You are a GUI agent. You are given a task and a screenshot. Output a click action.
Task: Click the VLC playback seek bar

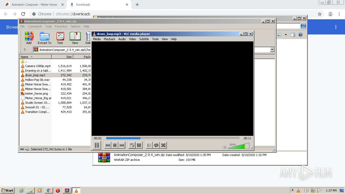(x=173, y=138)
